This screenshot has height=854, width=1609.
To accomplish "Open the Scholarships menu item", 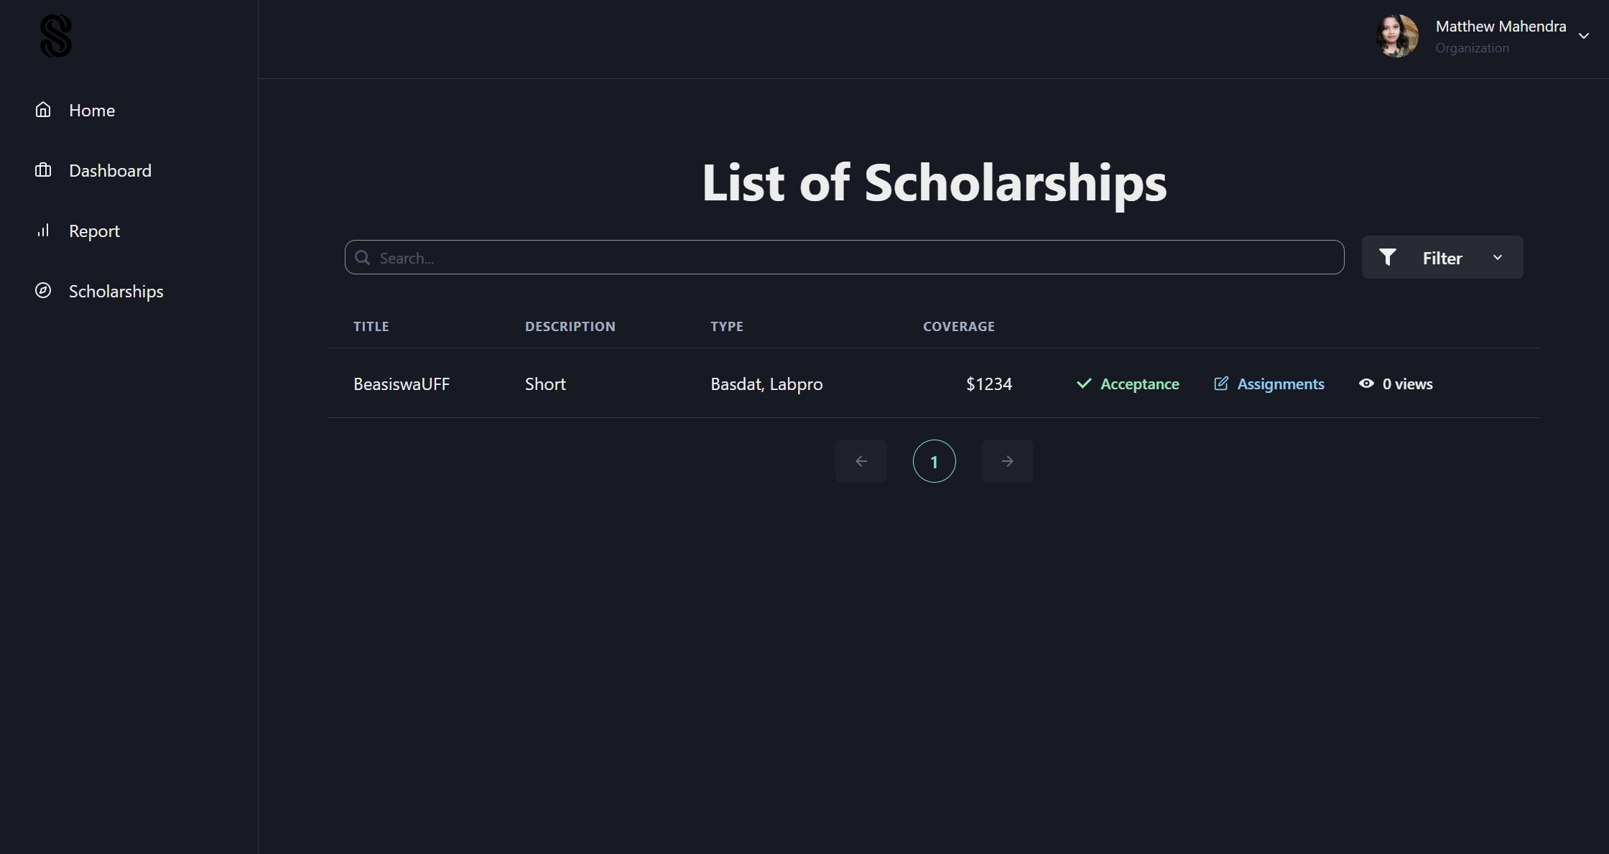I will click(x=116, y=292).
